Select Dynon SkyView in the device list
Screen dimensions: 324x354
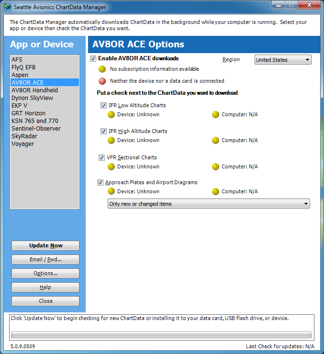45,98
